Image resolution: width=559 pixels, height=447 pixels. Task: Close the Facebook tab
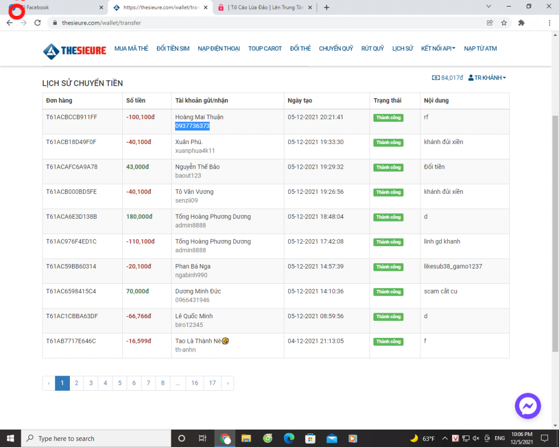pos(101,8)
